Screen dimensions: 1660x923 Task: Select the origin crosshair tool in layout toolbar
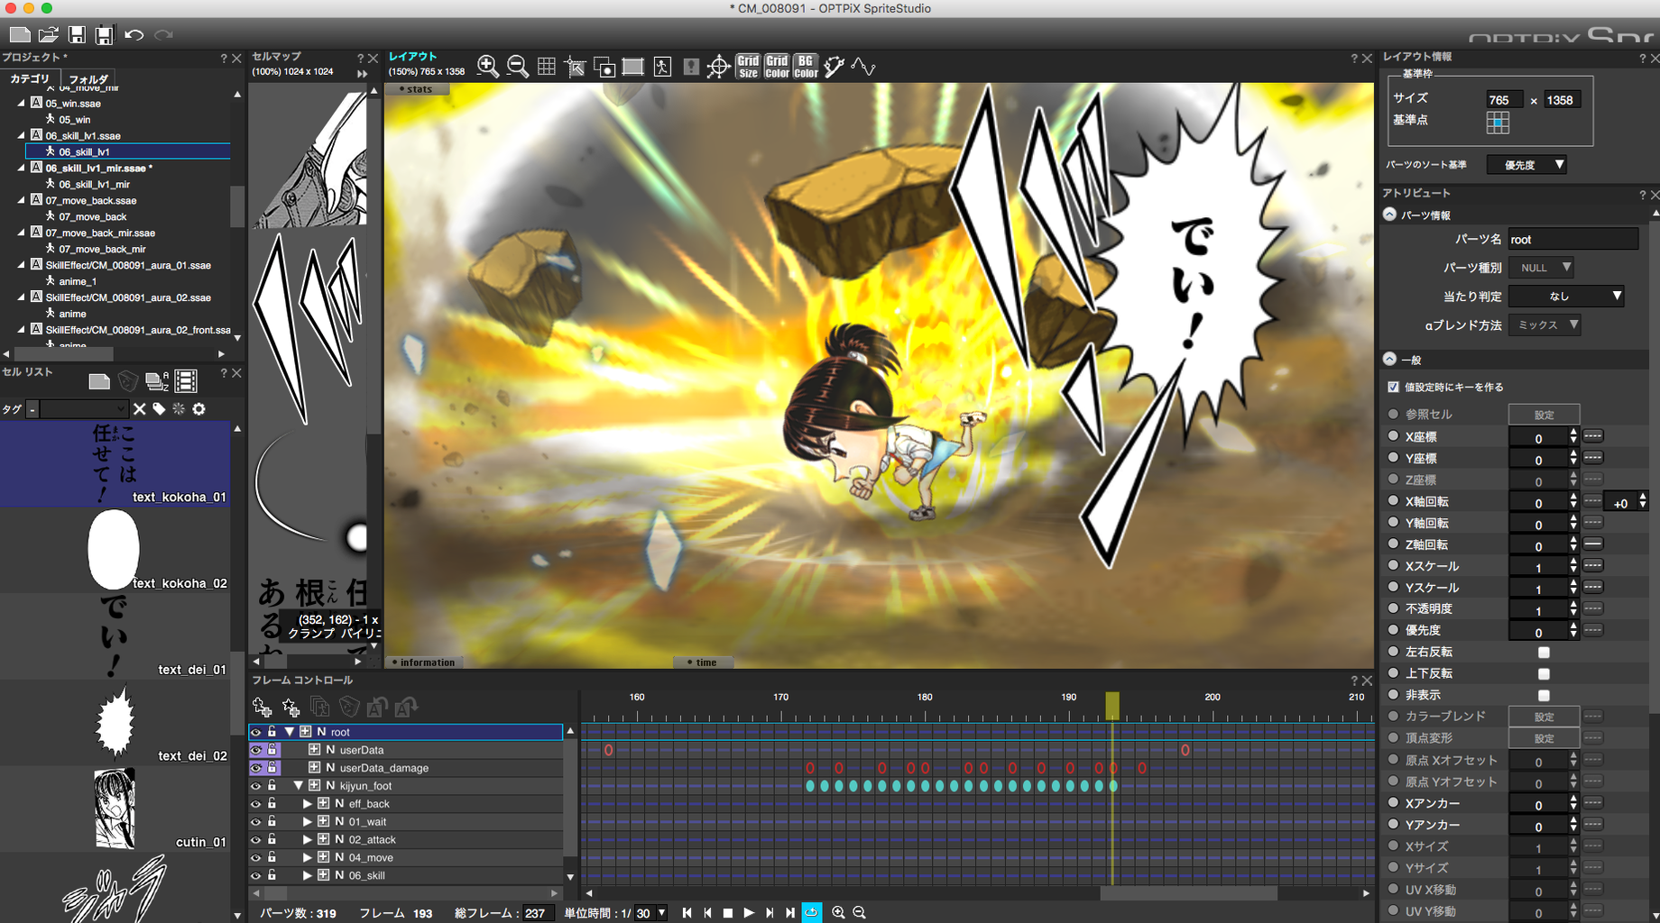click(x=719, y=67)
